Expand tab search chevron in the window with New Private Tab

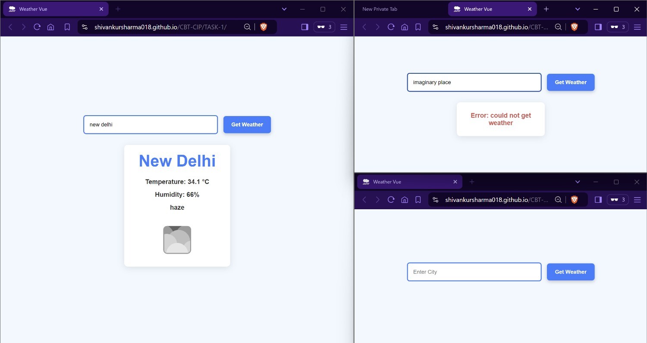click(x=578, y=9)
